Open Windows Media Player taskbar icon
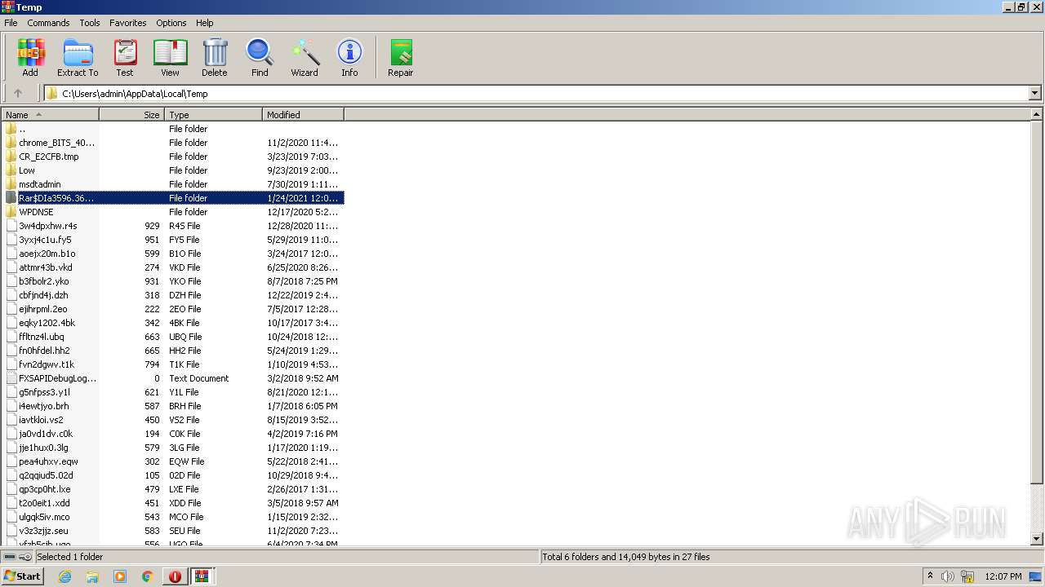Viewport: 1045px width, 587px height. coord(120,576)
